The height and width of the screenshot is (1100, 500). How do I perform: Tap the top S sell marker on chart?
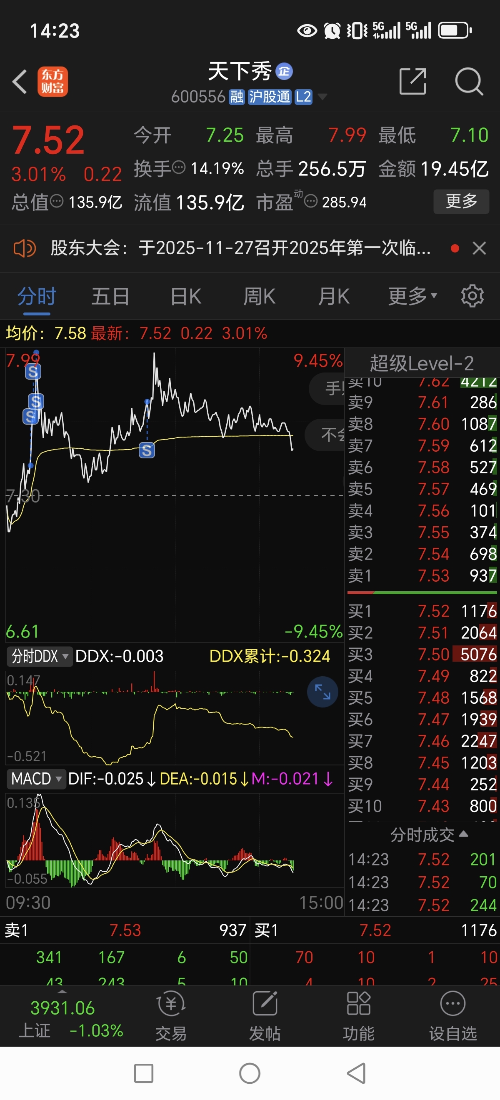coord(33,372)
